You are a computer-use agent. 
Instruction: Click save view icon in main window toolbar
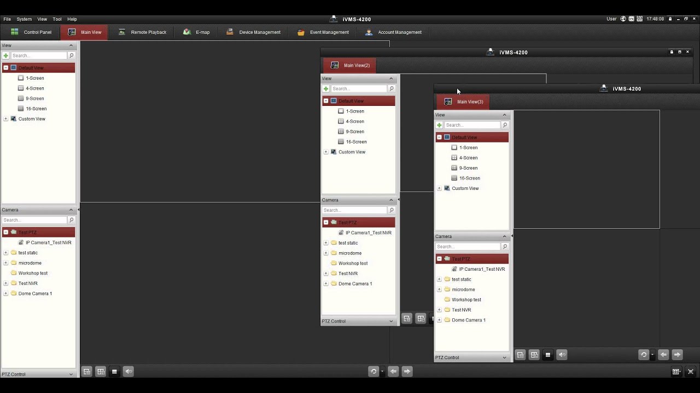point(86,372)
